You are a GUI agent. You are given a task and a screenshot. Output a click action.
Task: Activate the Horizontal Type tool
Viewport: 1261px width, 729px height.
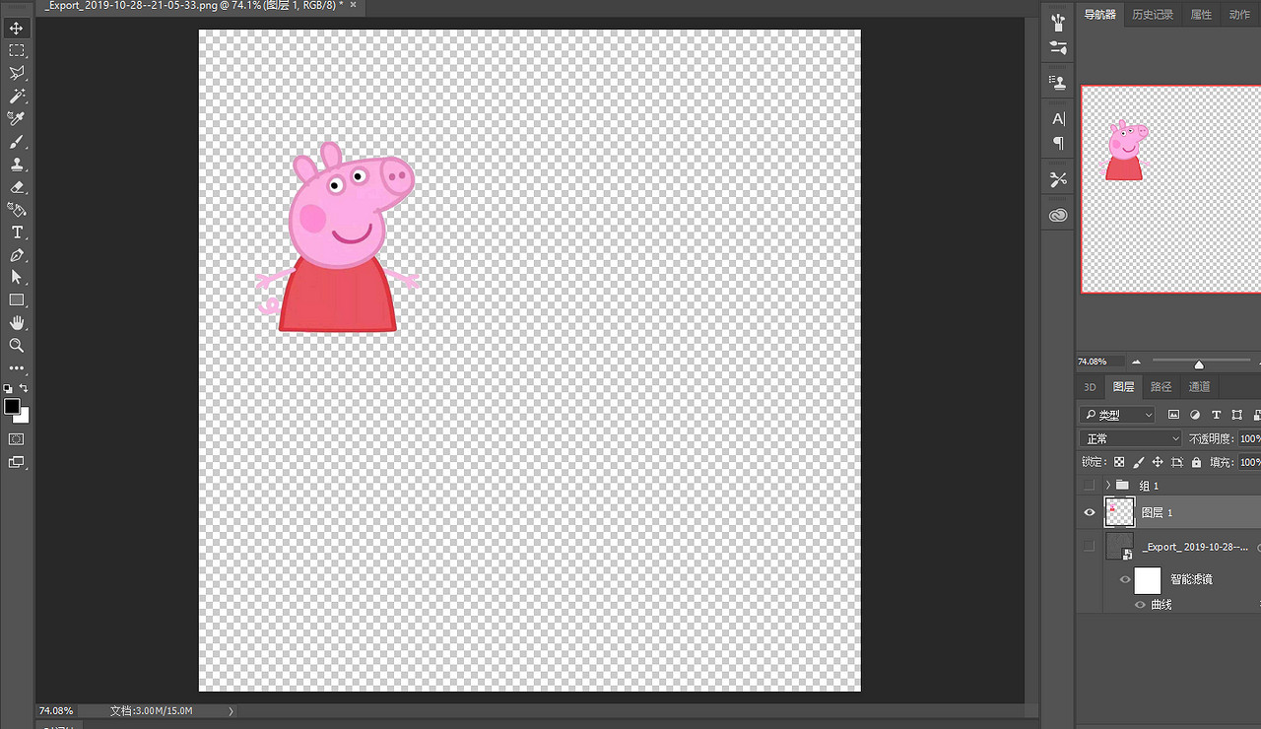tap(17, 232)
